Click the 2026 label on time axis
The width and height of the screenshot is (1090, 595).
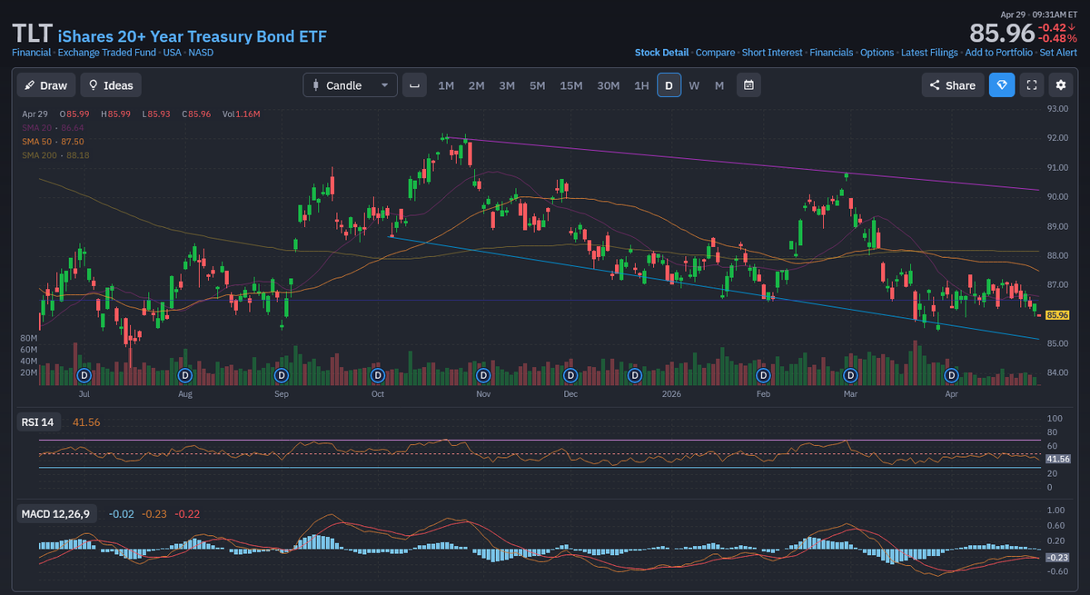[x=671, y=394]
